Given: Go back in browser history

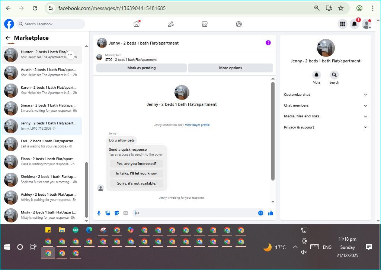Looking at the screenshot, I should pyautogui.click(x=8, y=8).
